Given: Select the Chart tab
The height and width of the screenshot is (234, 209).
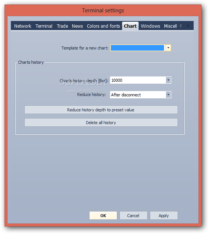Looking at the screenshot, I should pyautogui.click(x=130, y=26).
